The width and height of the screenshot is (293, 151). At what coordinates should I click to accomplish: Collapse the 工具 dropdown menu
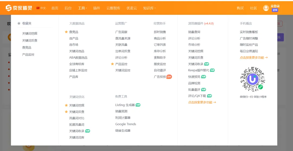pyautogui.click(x=82, y=8)
